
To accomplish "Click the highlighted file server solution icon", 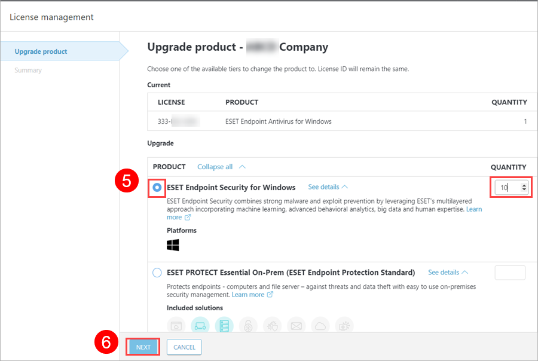I will (224, 326).
